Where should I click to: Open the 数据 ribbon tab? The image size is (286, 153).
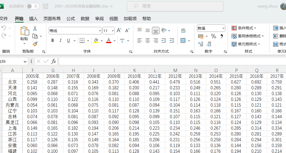click(x=85, y=19)
